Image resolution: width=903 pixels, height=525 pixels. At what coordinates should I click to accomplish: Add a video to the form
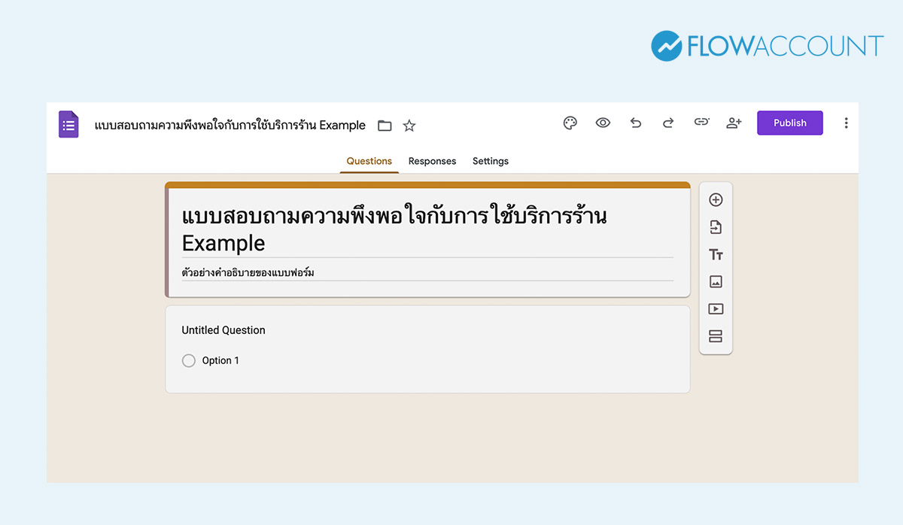point(716,308)
